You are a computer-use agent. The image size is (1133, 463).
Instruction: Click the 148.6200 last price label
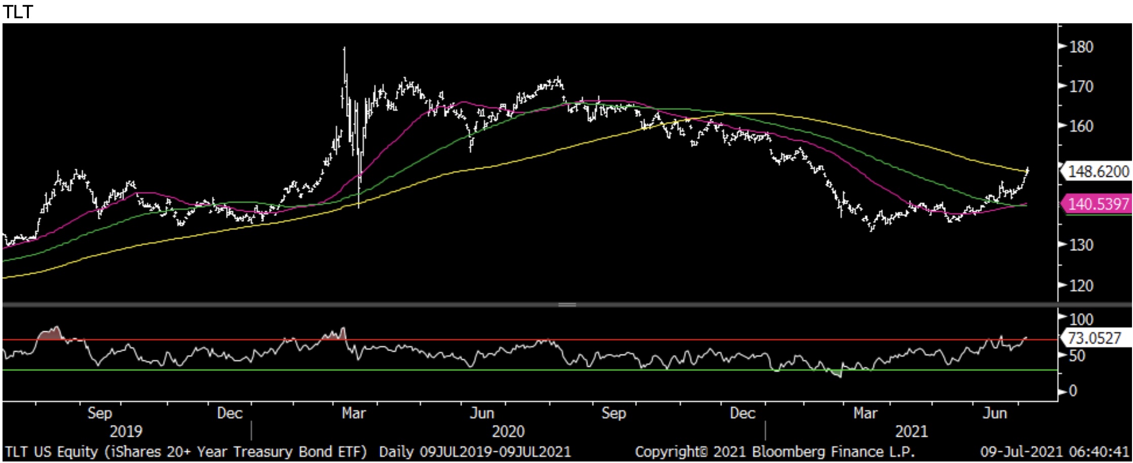click(1098, 172)
